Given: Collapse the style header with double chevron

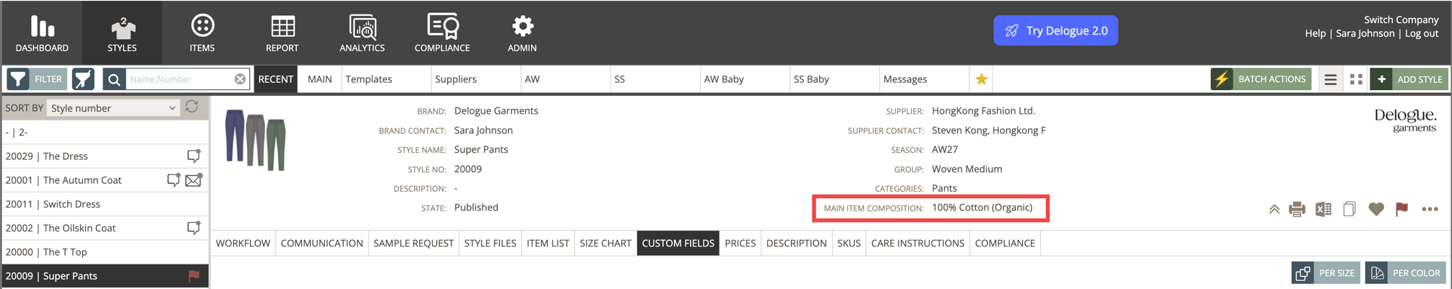Looking at the screenshot, I should pyautogui.click(x=1274, y=210).
